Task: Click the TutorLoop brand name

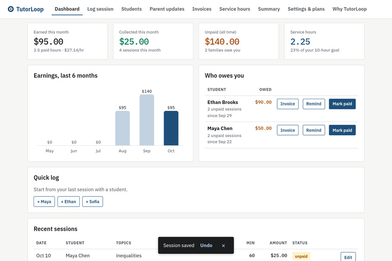Action: [30, 9]
